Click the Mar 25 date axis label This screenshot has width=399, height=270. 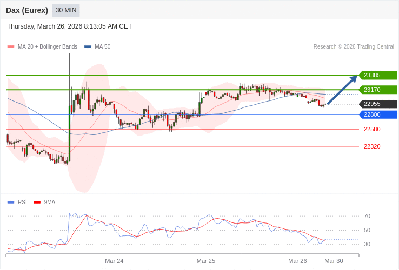206,261
